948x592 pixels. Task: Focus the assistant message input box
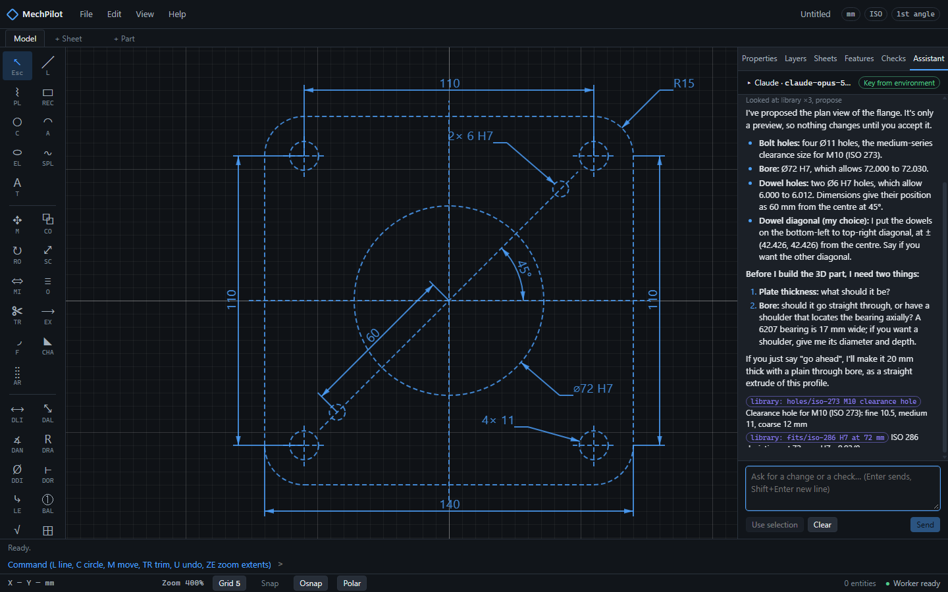(843, 488)
